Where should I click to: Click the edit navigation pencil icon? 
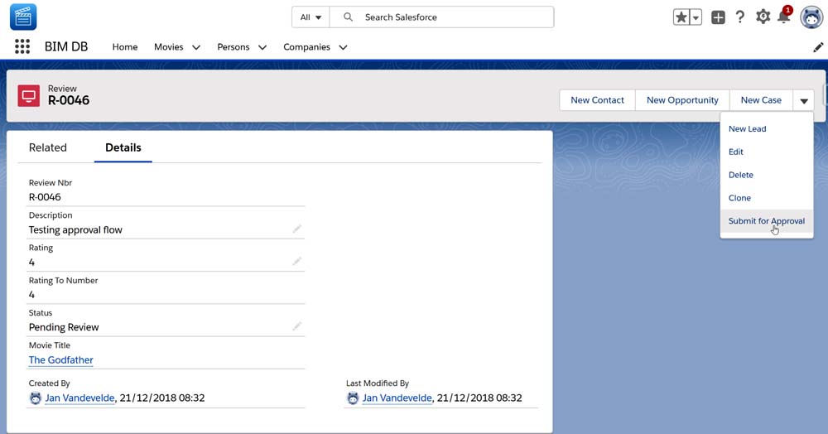coord(818,47)
